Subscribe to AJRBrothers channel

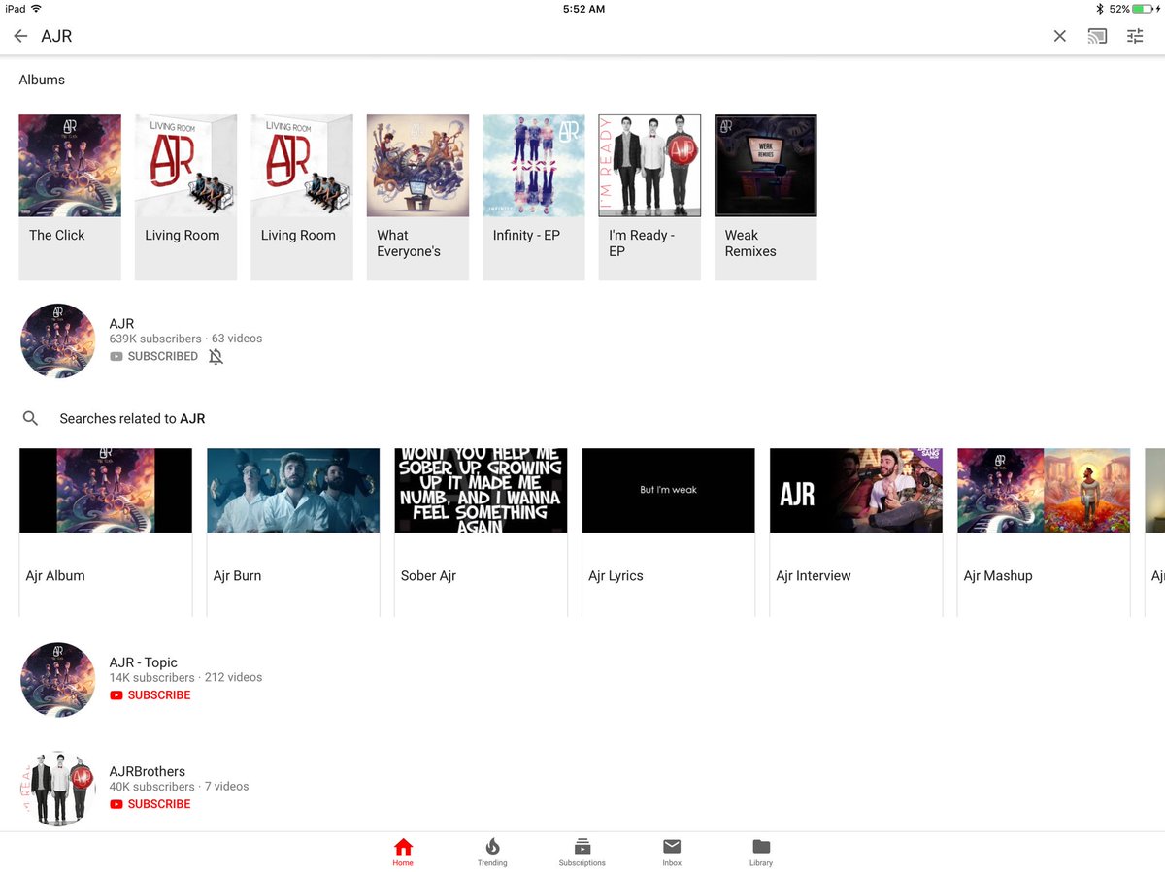150,804
